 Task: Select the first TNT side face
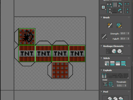(27, 53)
